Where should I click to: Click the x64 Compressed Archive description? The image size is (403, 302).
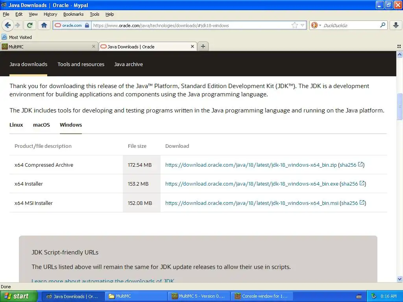[x=44, y=165]
